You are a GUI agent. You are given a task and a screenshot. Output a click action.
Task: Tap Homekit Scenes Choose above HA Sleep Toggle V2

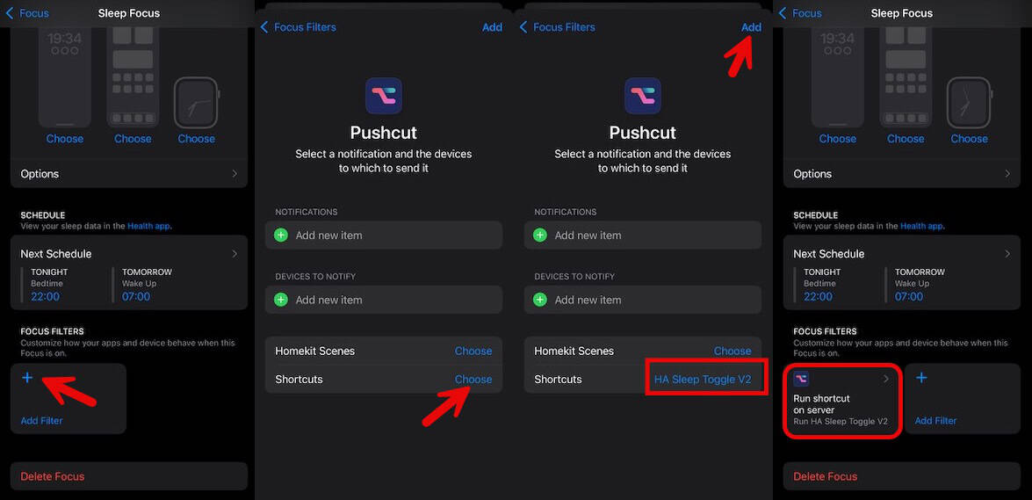pyautogui.click(x=733, y=351)
